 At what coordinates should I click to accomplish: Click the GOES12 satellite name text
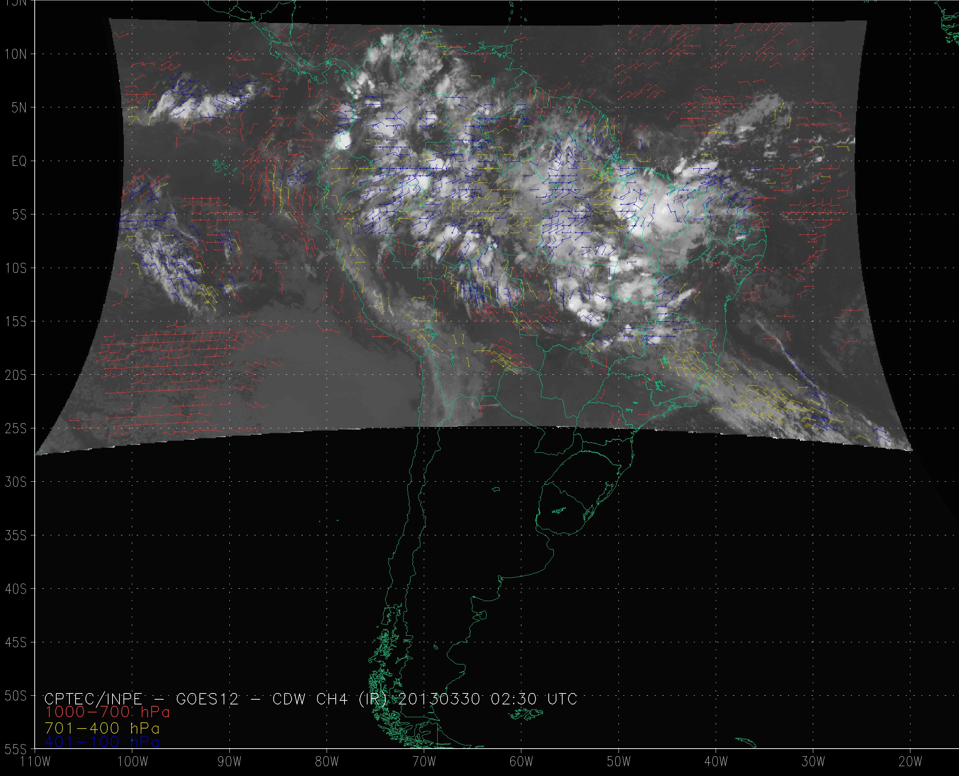click(208, 699)
